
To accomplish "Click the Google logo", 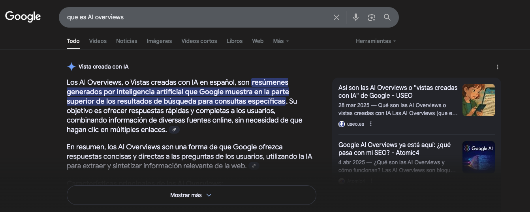I will (23, 17).
